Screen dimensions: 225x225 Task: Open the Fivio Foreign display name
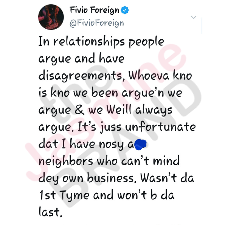tap(95, 11)
